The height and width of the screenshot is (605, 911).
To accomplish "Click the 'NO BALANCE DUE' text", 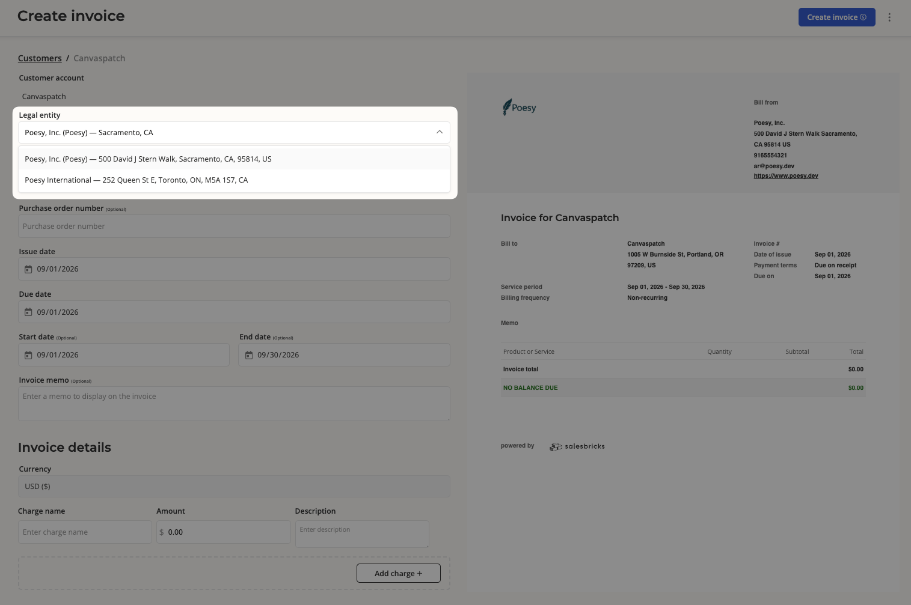I will coord(530,388).
